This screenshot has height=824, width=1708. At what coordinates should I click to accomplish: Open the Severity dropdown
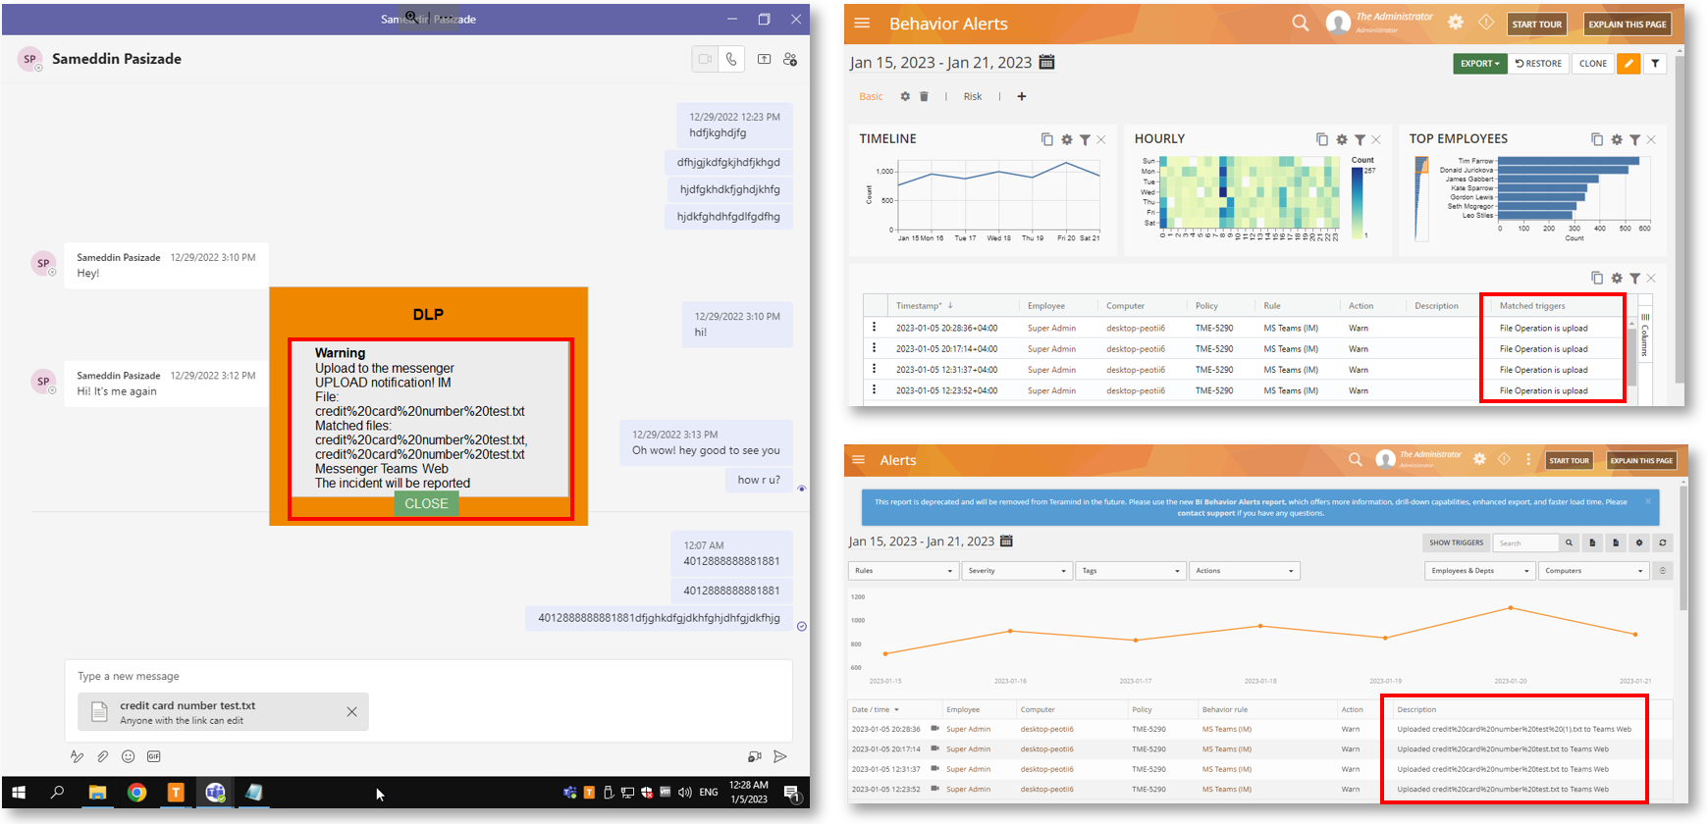(1016, 570)
